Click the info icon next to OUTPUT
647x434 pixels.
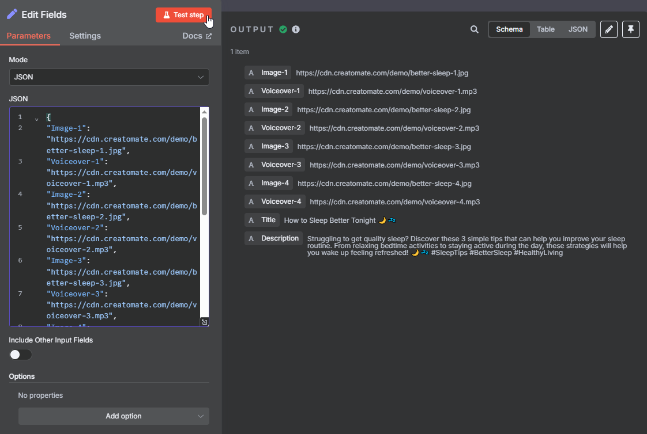click(296, 29)
